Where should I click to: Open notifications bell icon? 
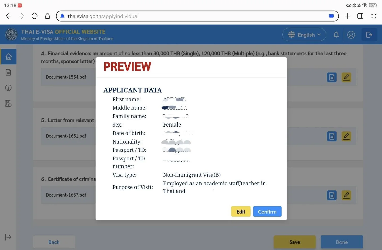tap(336, 35)
